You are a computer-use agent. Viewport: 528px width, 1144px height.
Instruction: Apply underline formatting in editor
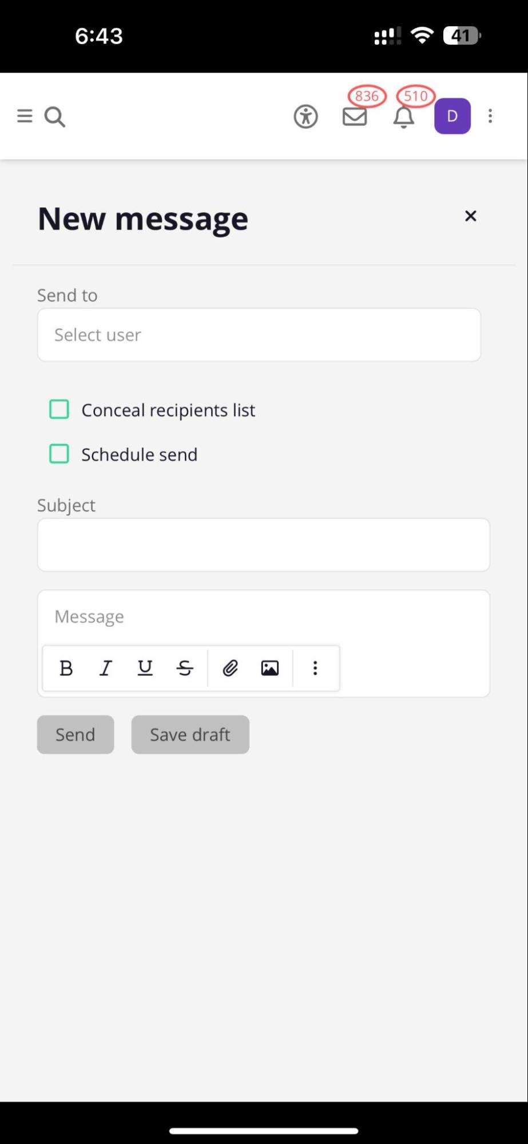pos(145,668)
